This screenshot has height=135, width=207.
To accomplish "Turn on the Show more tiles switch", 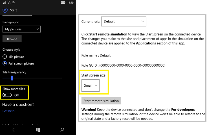I will [7, 95].
